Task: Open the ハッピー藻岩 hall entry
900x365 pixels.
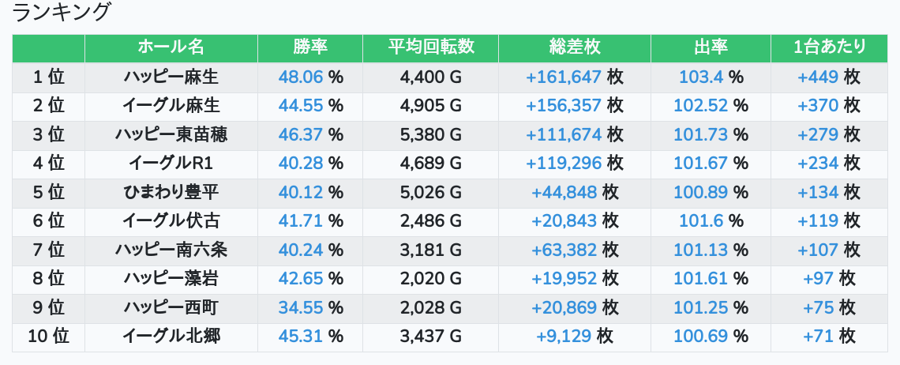Action: point(171,278)
